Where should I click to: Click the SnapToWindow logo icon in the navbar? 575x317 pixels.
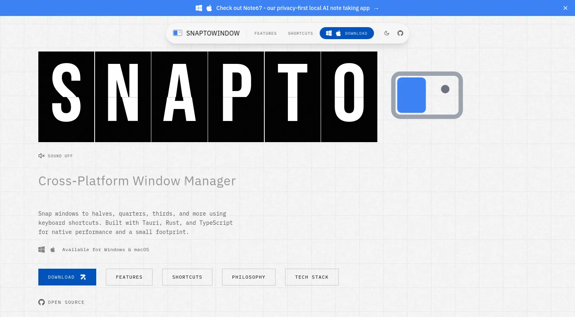[178, 33]
